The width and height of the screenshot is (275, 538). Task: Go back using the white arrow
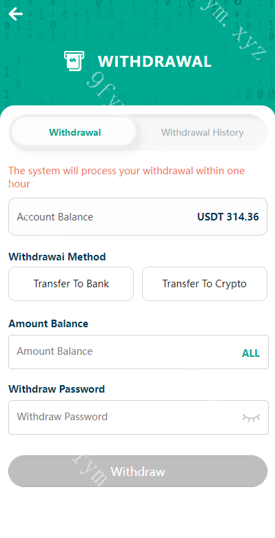pyautogui.click(x=15, y=14)
